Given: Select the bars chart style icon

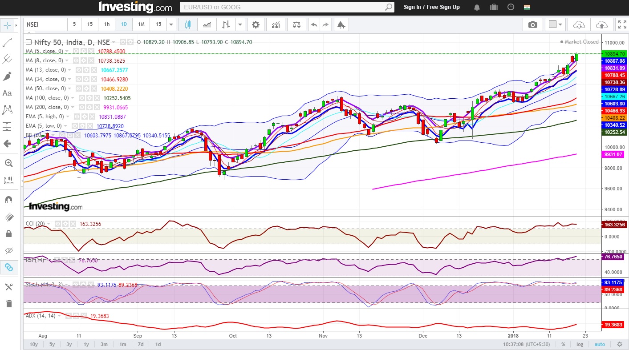Looking at the screenshot, I should tap(226, 24).
